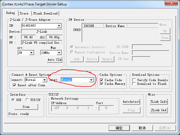
Task: Close the Target Driver Setup dialog
Action: 171,3
